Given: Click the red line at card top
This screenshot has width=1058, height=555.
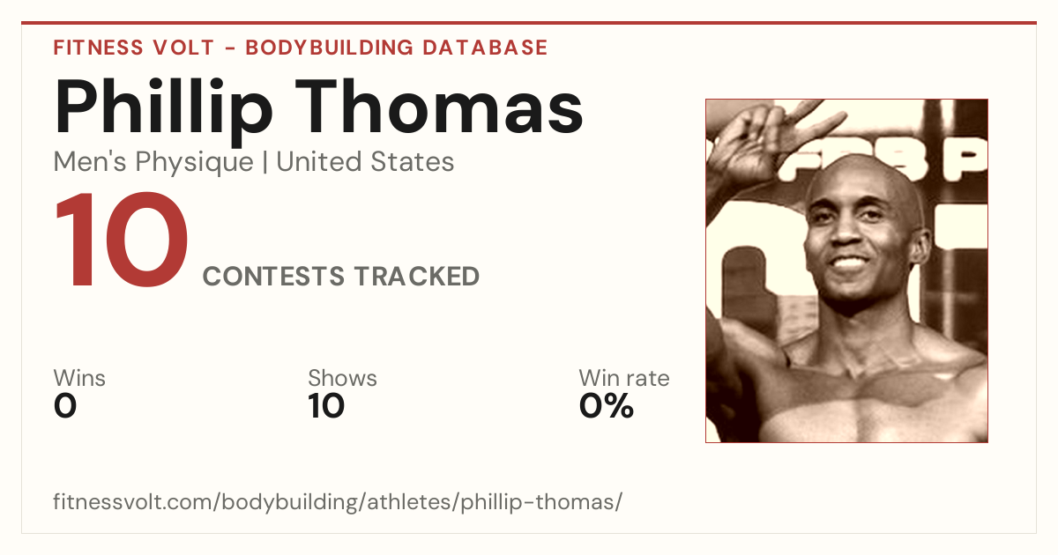Looking at the screenshot, I should 529,23.
